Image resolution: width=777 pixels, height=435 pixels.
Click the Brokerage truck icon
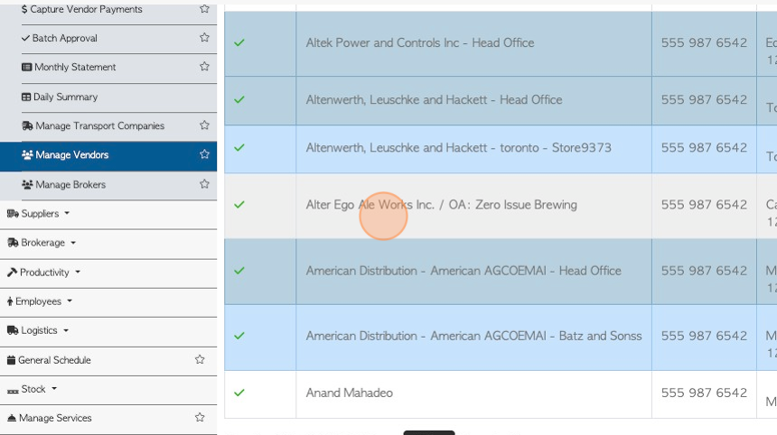point(13,243)
